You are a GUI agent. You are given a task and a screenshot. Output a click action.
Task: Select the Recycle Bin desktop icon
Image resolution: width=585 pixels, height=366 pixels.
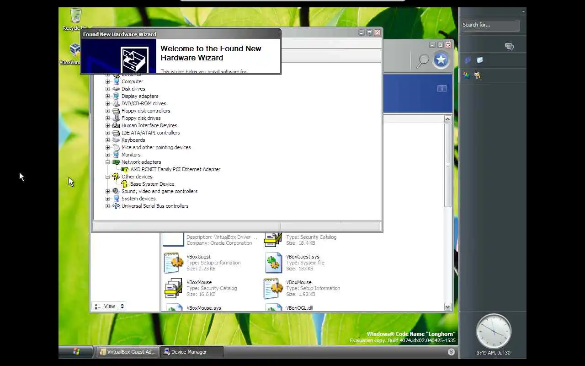tap(75, 19)
